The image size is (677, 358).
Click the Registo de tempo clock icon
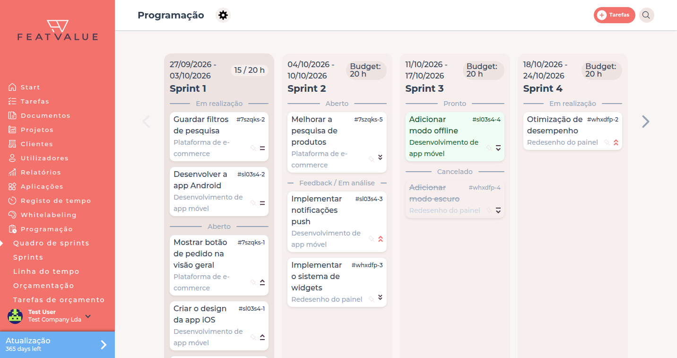tap(12, 201)
